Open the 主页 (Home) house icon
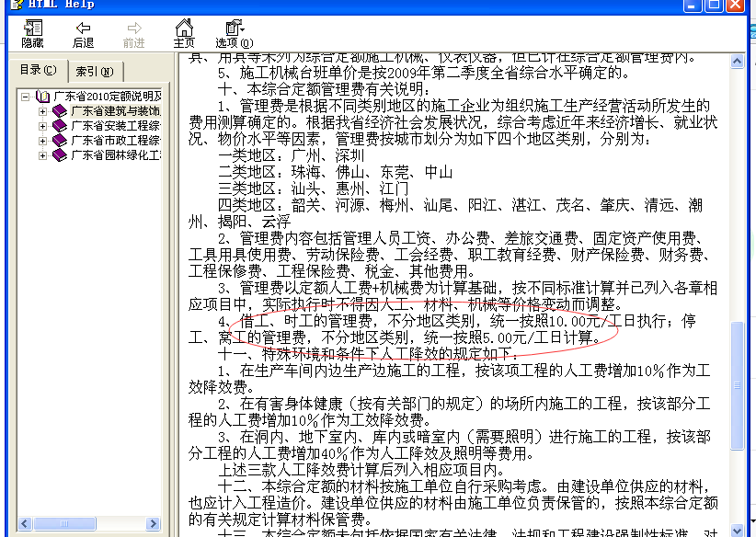Image resolution: width=756 pixels, height=537 pixels. pyautogui.click(x=184, y=28)
